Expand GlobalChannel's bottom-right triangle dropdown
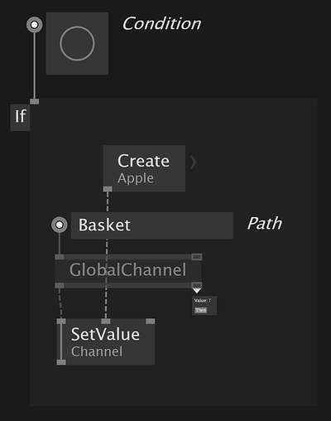Image resolution: width=331 pixels, height=421 pixels. coord(197,290)
